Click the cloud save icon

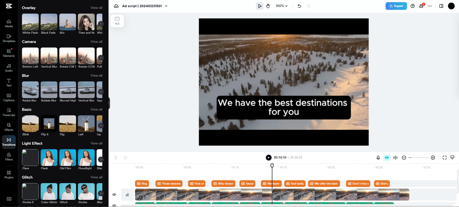[x=116, y=6]
